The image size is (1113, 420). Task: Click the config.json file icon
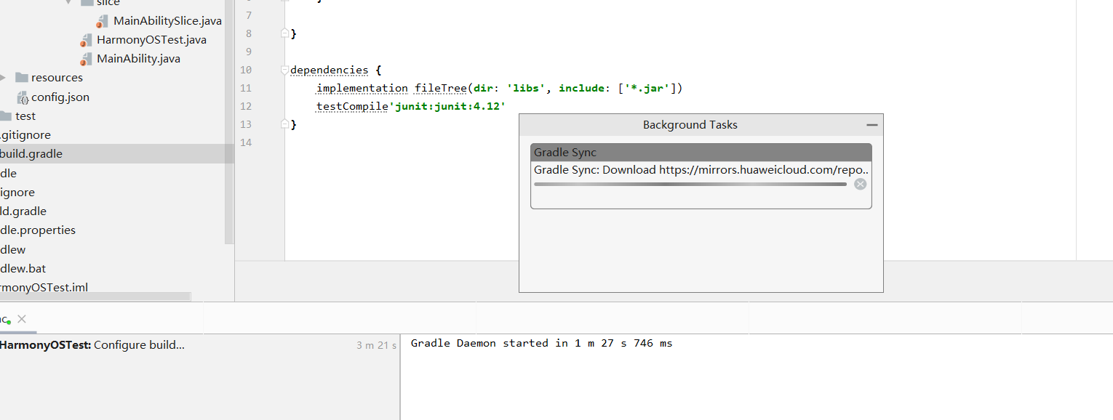click(23, 97)
